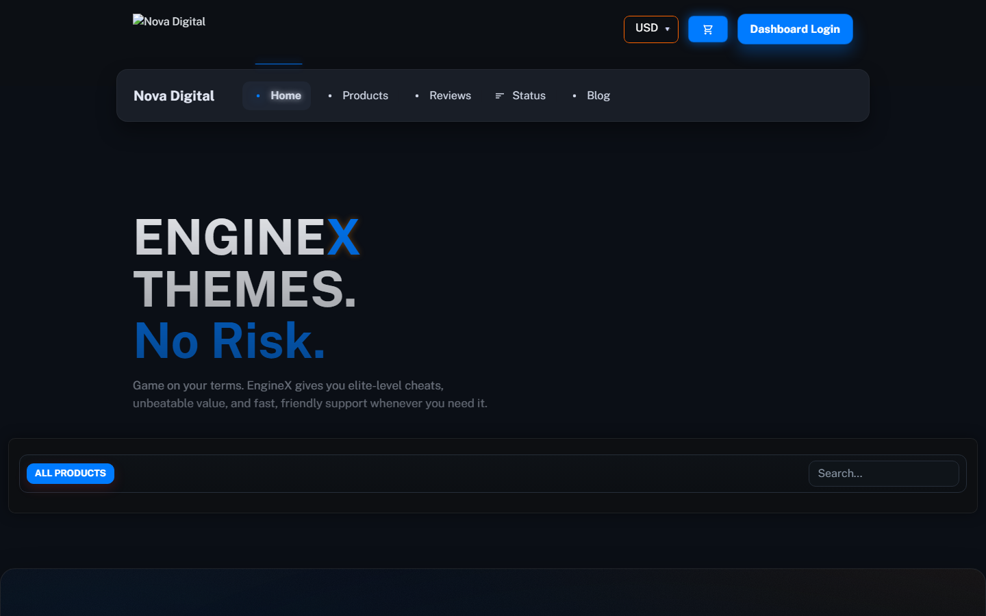
Task: Click the Nova Digital logo image
Action: pos(169,21)
